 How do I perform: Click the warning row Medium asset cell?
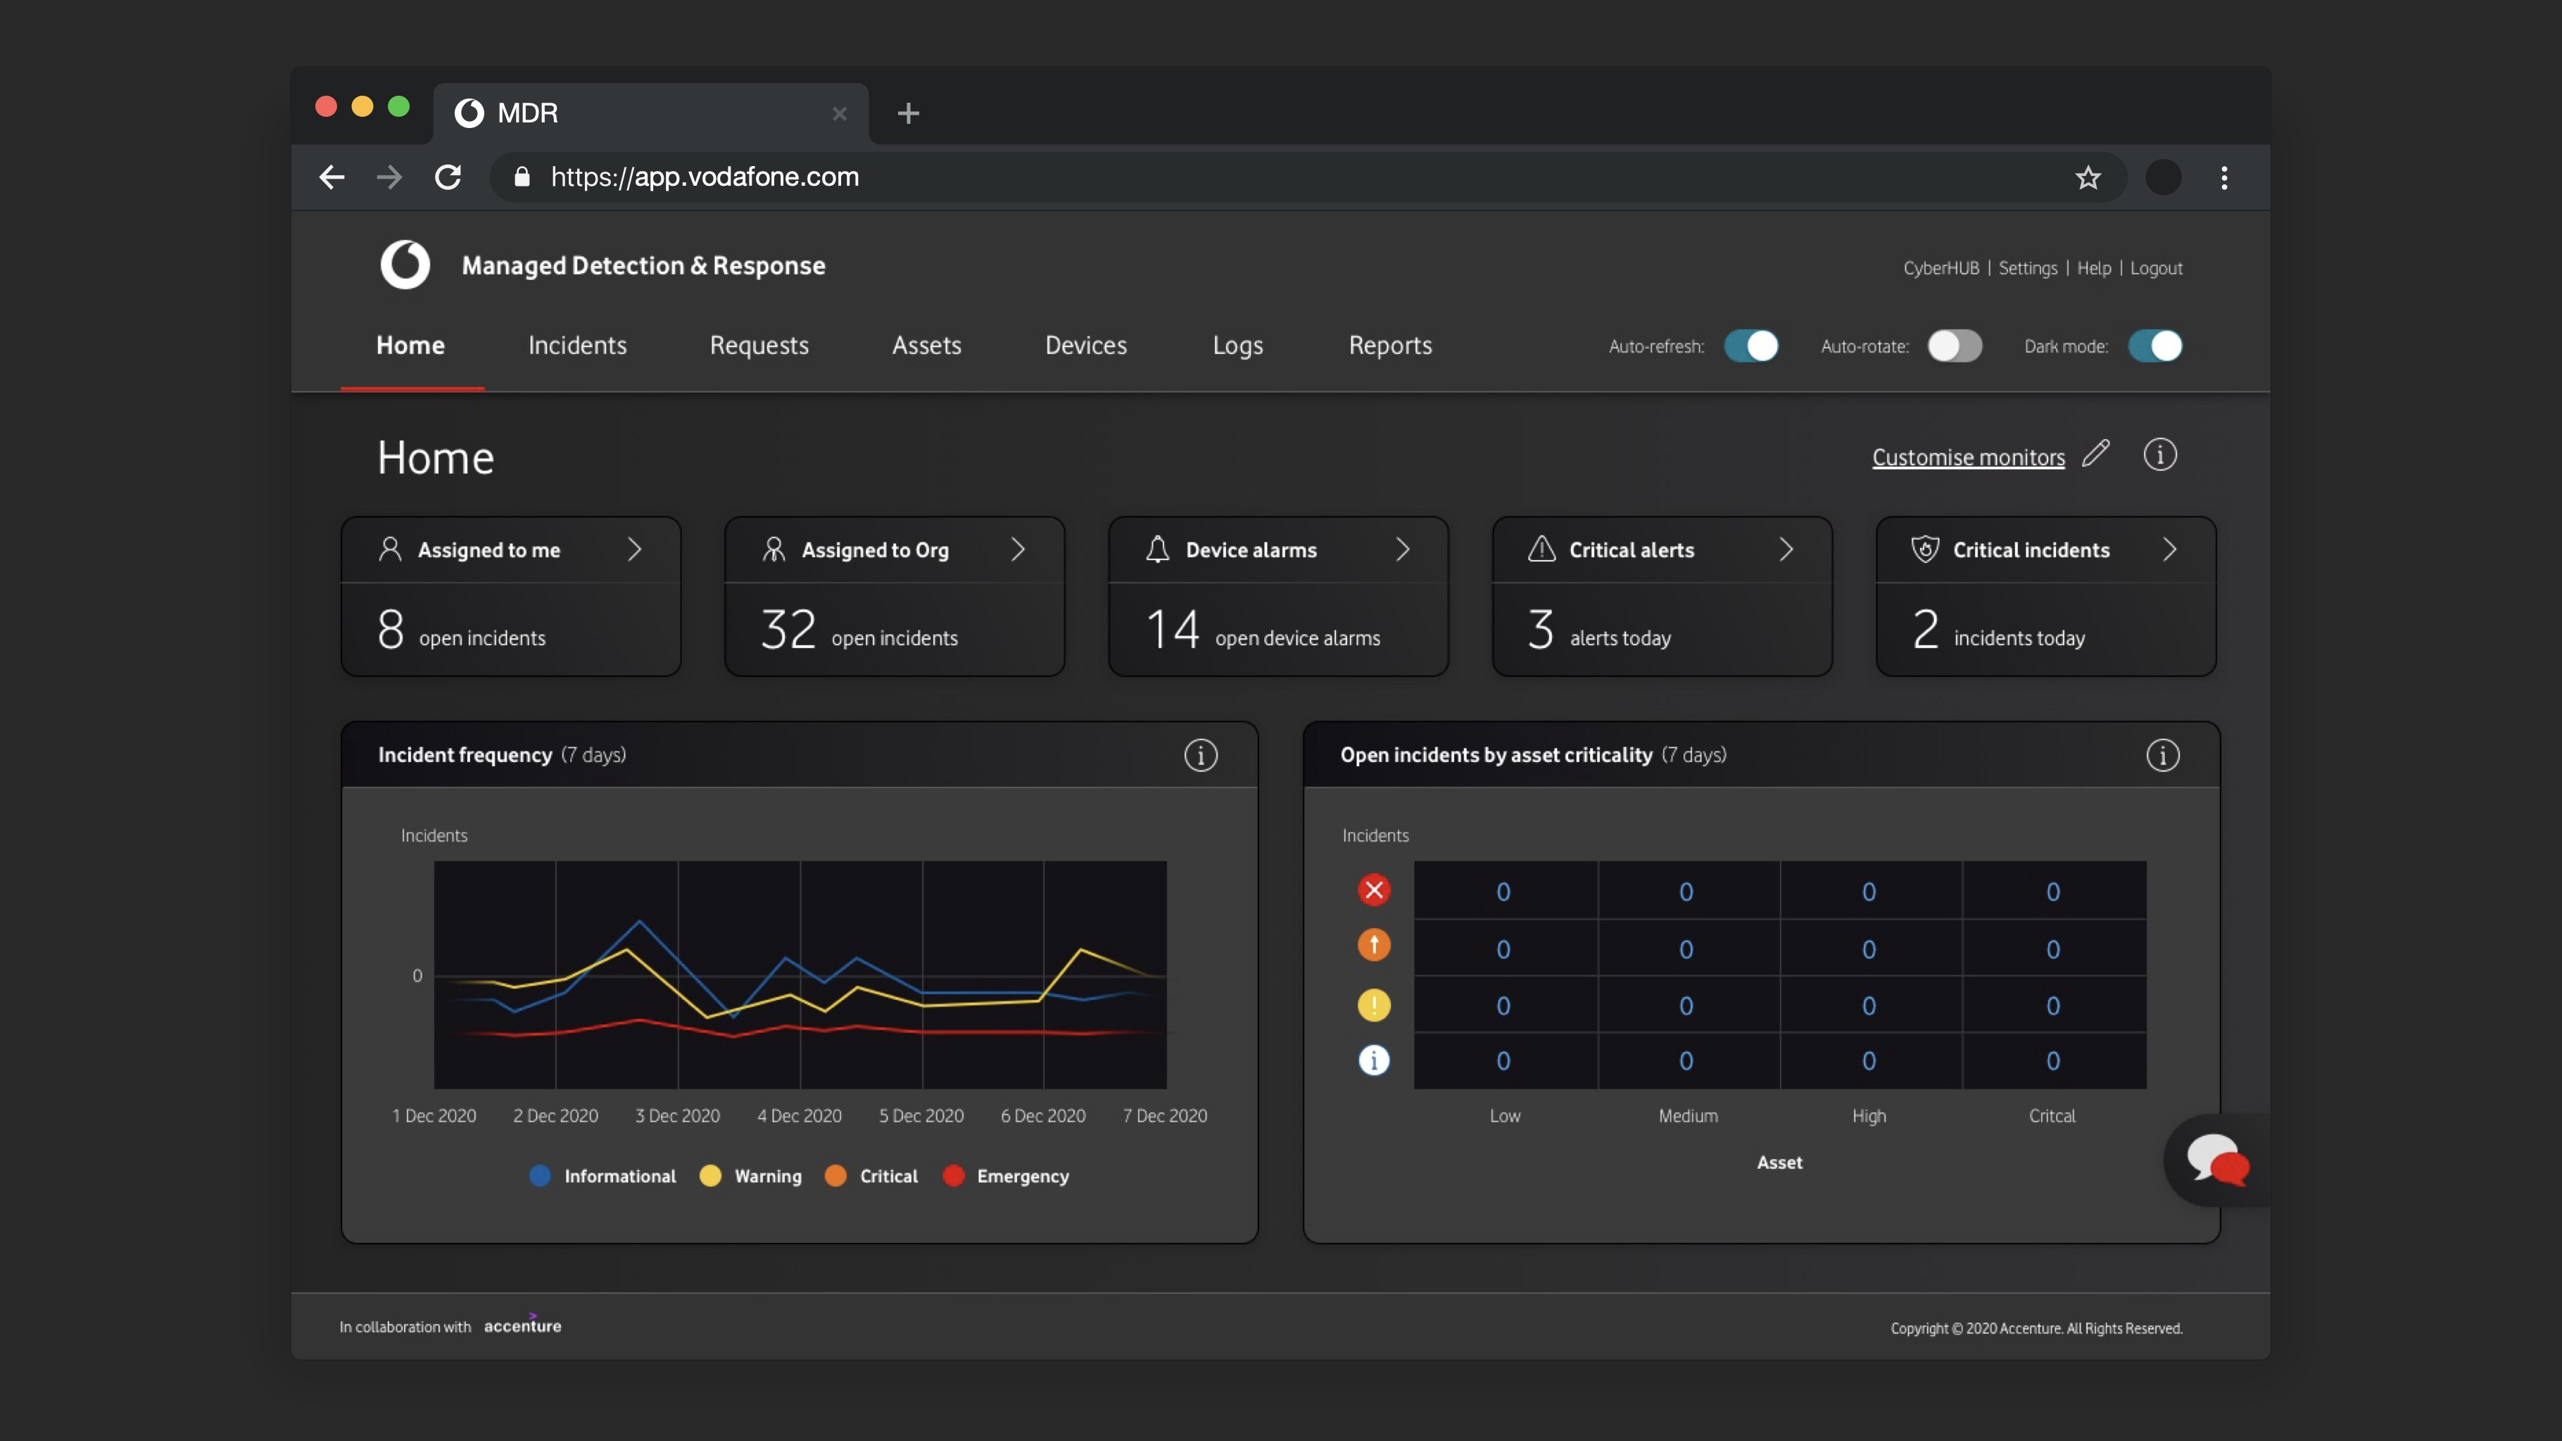point(1687,1005)
